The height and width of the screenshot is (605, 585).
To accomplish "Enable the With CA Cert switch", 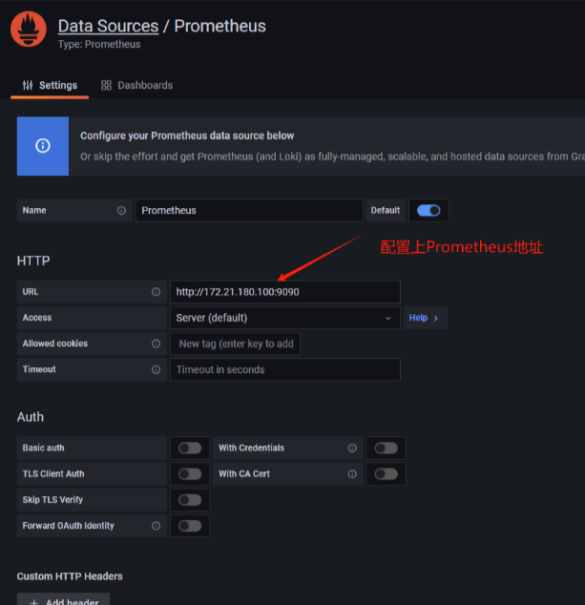I will point(387,474).
